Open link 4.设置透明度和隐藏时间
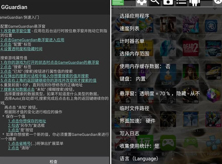Image resolution: width=222 pixels, height=164 pixels. pyautogui.click(x=21, y=49)
